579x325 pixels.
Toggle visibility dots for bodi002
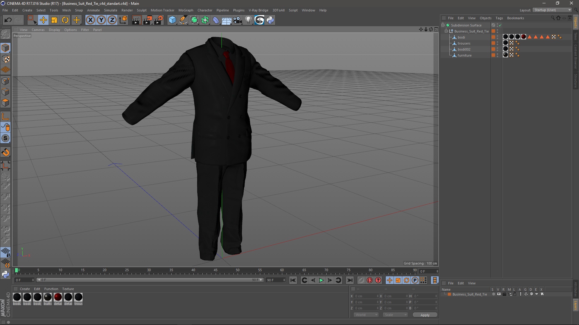coord(498,49)
